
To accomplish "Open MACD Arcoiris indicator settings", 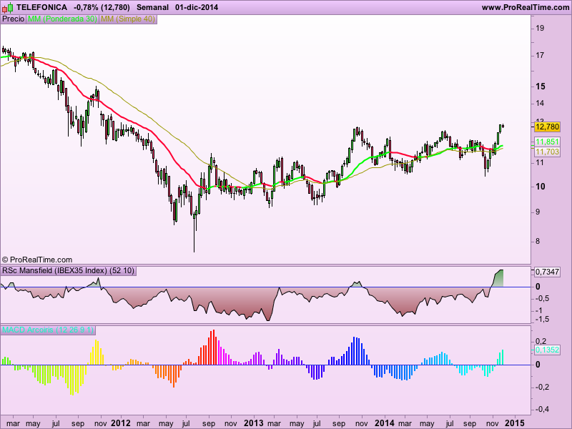I will (x=47, y=330).
